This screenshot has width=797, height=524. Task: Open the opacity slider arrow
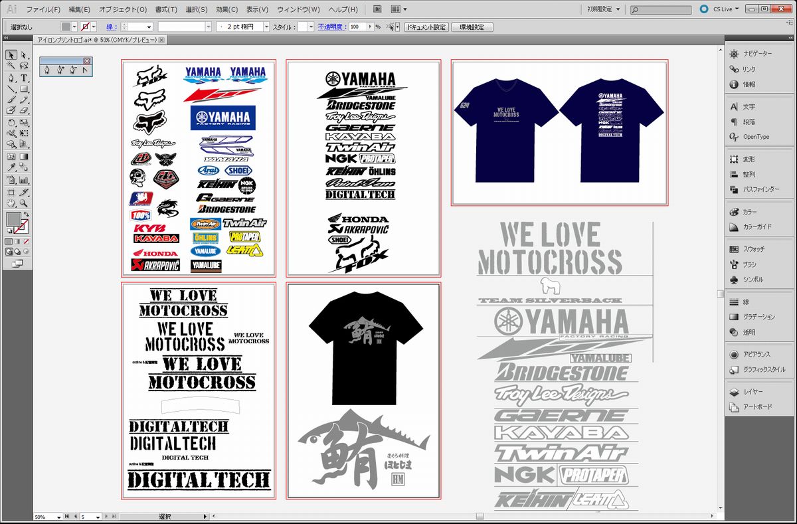tap(370, 27)
